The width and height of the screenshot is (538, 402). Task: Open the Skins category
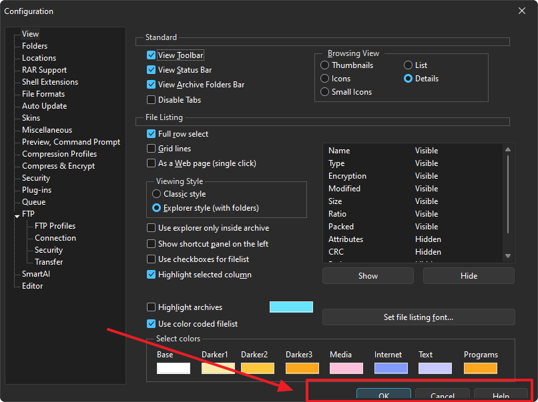point(31,118)
